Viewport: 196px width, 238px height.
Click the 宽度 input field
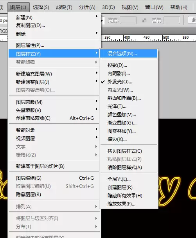click(128, 20)
